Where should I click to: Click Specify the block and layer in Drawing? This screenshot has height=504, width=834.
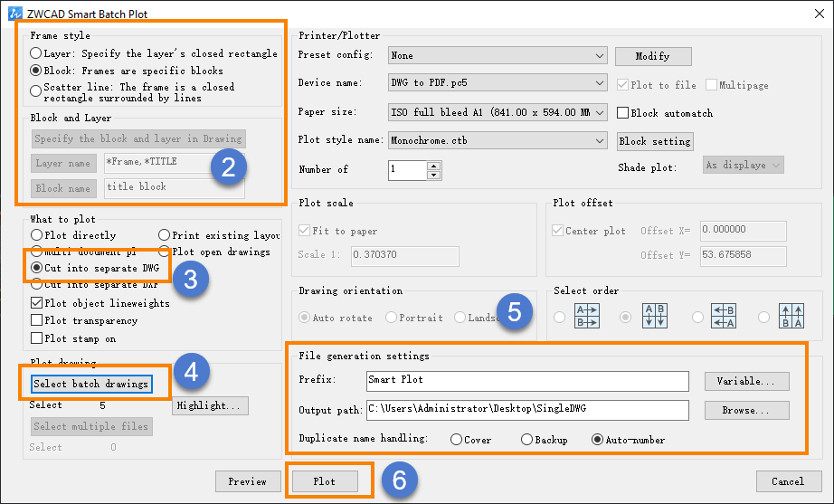click(x=138, y=139)
